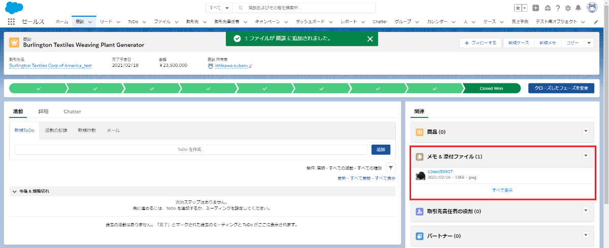Open the Help question mark icon
Viewport: 609px width, 248px height.
coord(558,8)
